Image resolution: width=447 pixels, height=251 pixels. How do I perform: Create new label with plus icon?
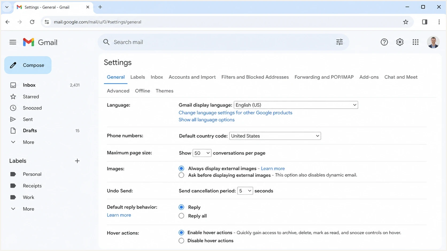coord(77,161)
